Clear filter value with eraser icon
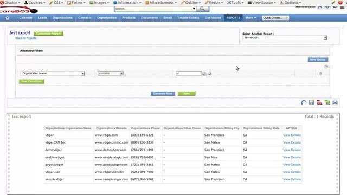347x195 pixels. coord(210,74)
